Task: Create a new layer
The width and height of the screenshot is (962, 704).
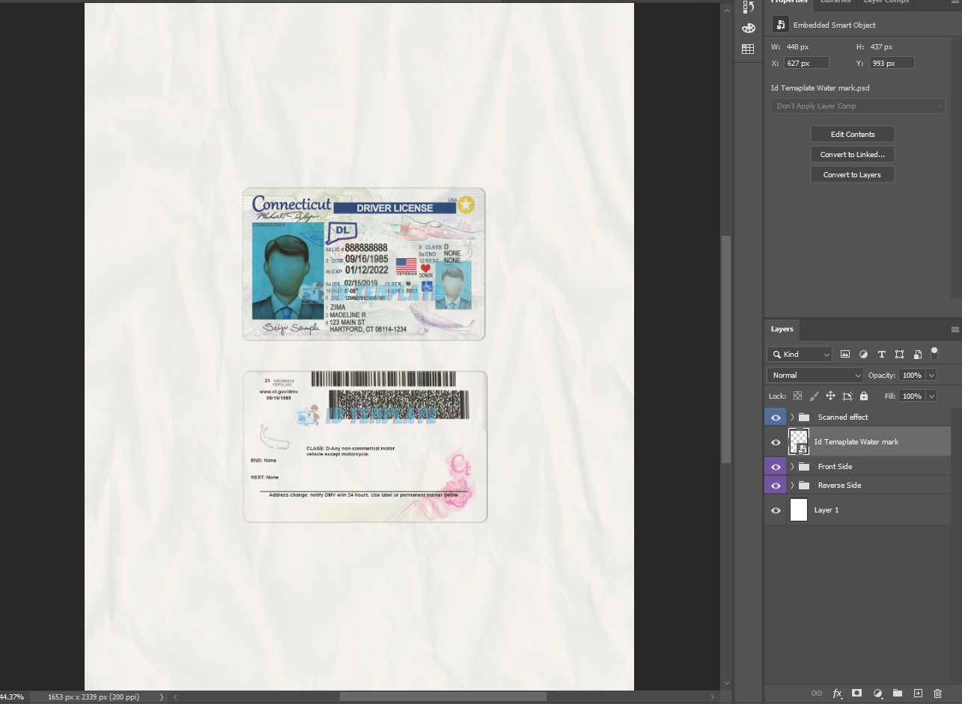Action: pos(918,694)
